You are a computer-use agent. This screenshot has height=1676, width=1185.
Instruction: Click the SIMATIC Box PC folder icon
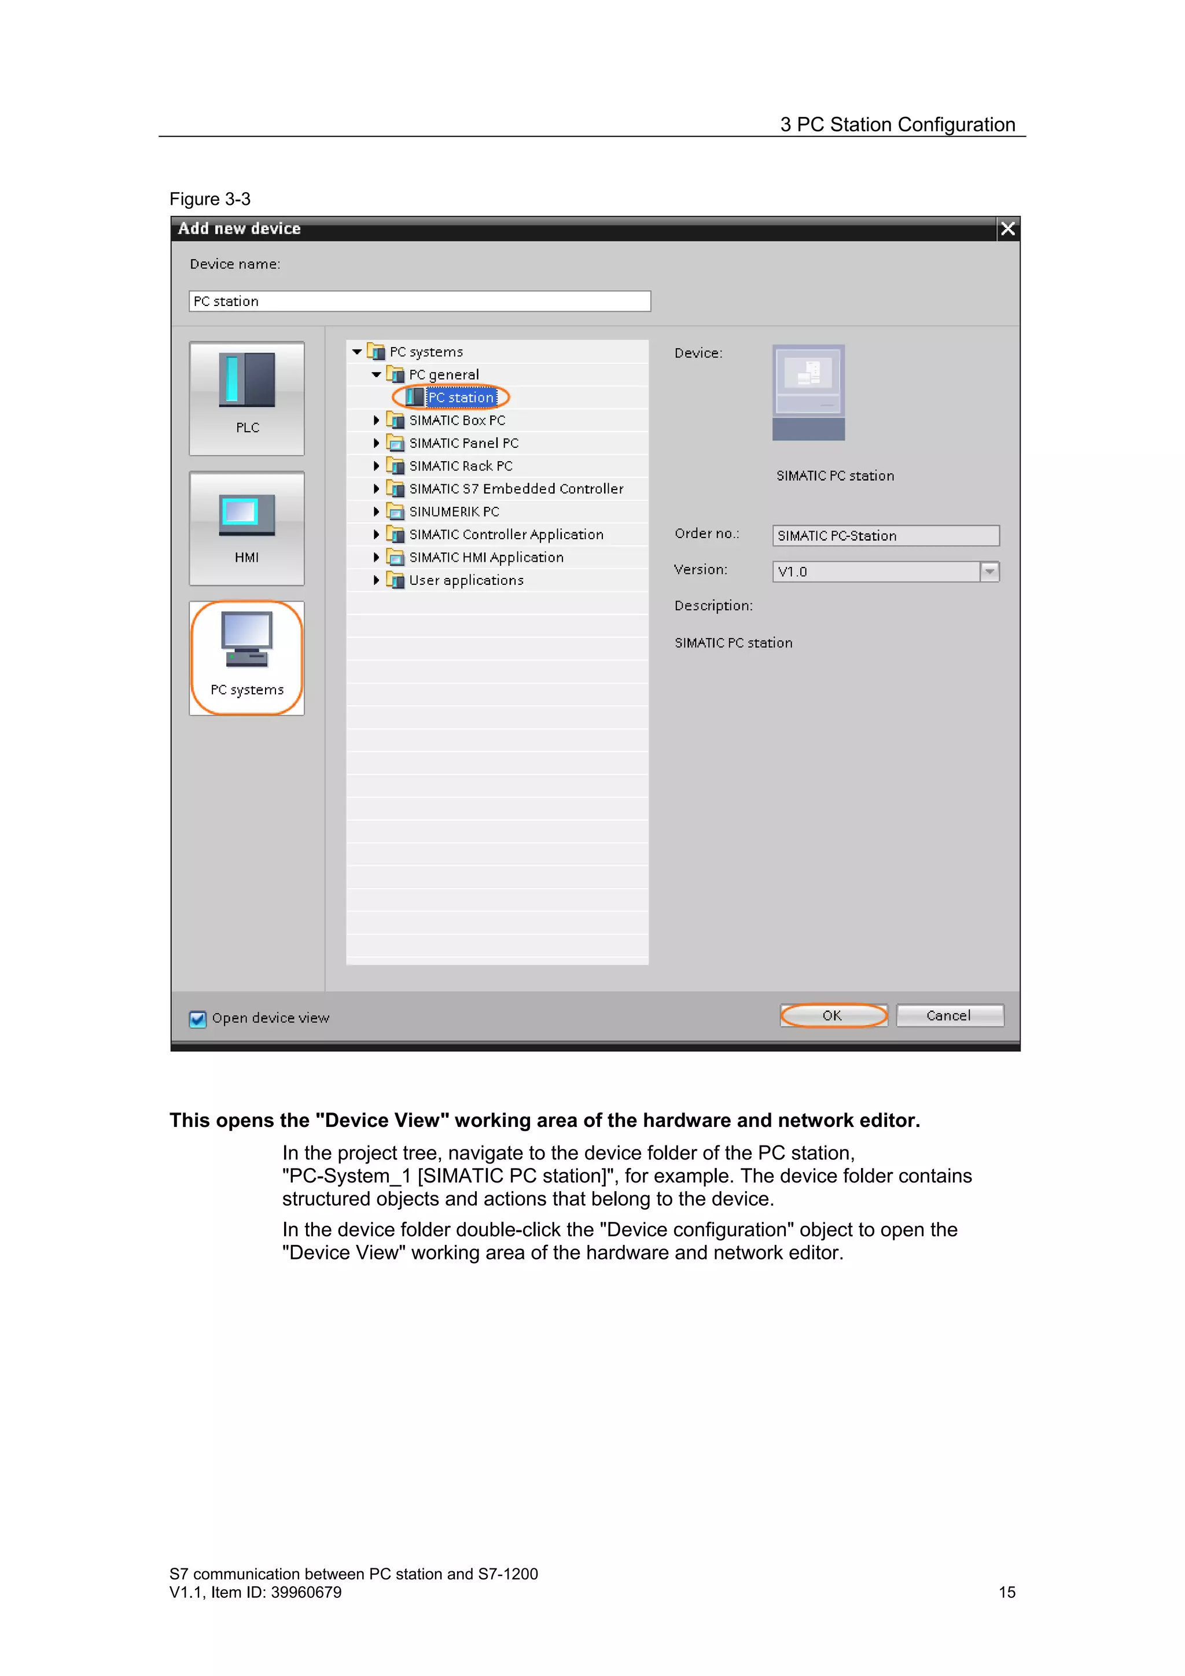click(x=395, y=421)
